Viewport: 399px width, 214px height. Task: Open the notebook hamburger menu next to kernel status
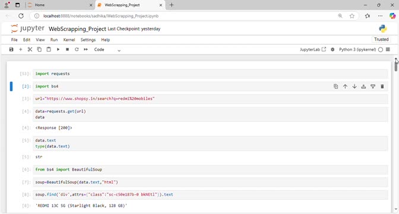click(388, 49)
